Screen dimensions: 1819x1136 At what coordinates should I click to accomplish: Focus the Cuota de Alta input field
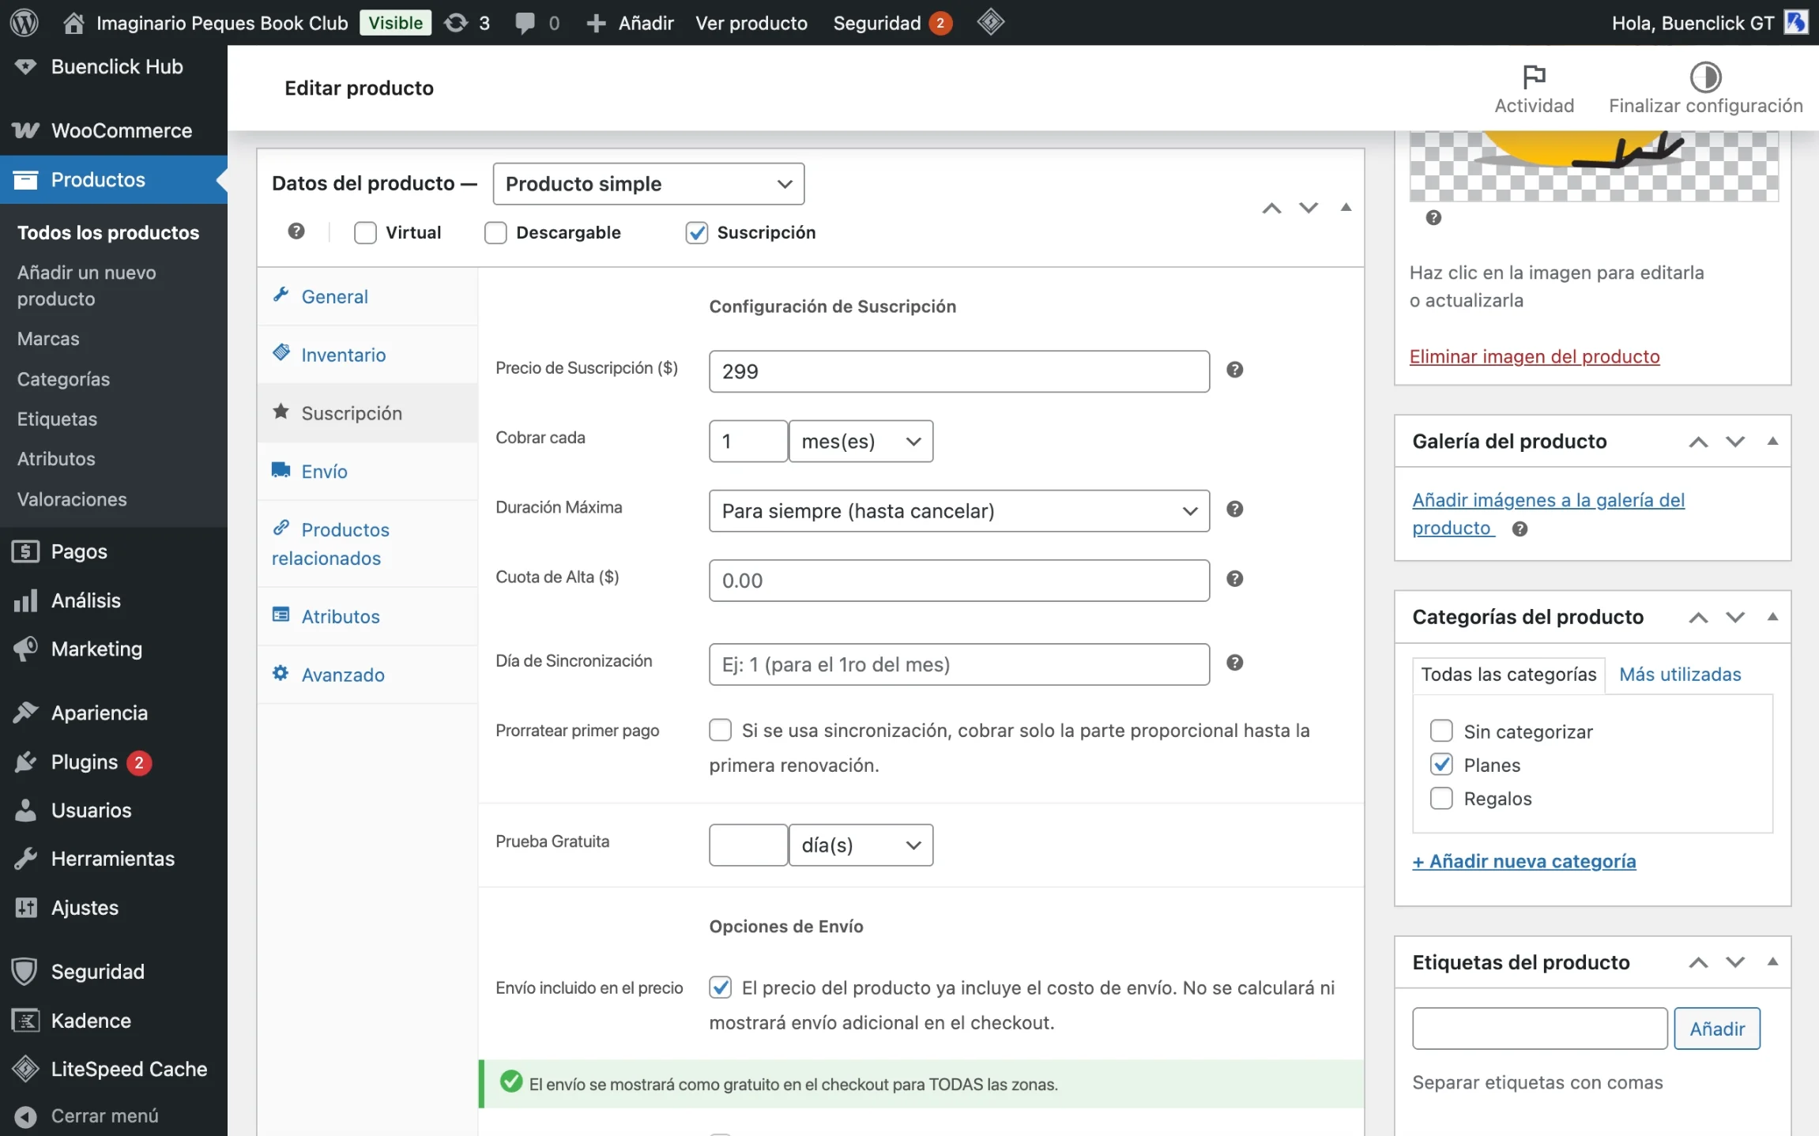click(x=958, y=581)
